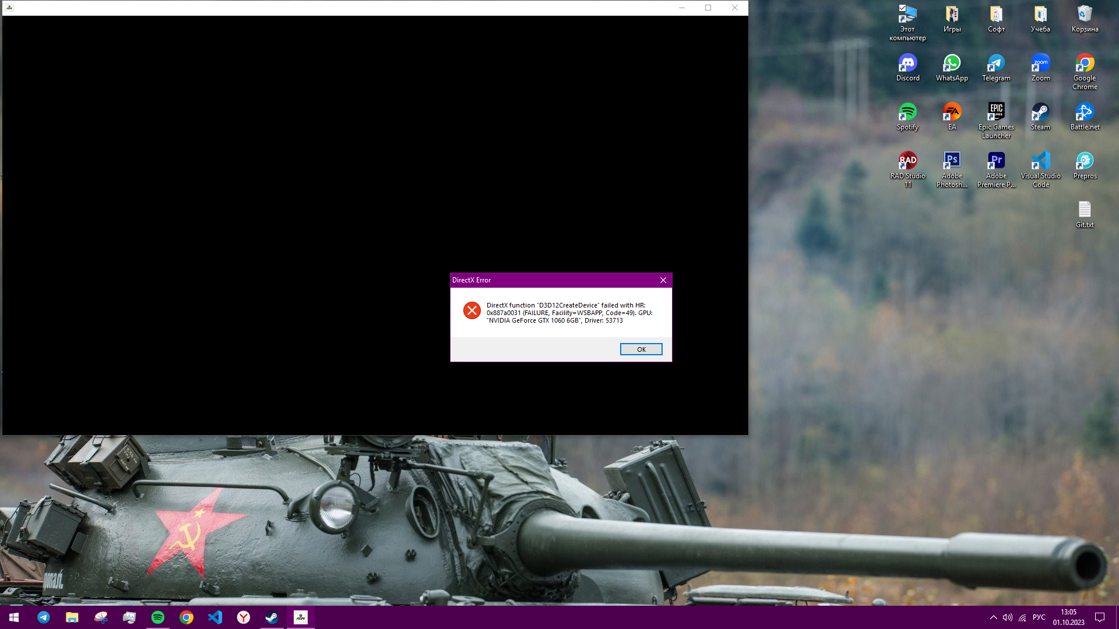Select the Этот компьютер icon checkbox
This screenshot has height=629, width=1119.
coord(902,8)
